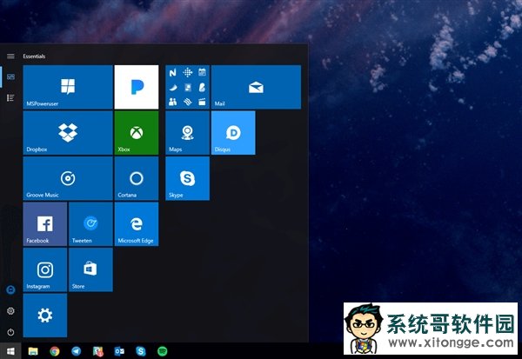Open the Microsoft Edge tile
The image size is (522, 359).
pyautogui.click(x=137, y=224)
